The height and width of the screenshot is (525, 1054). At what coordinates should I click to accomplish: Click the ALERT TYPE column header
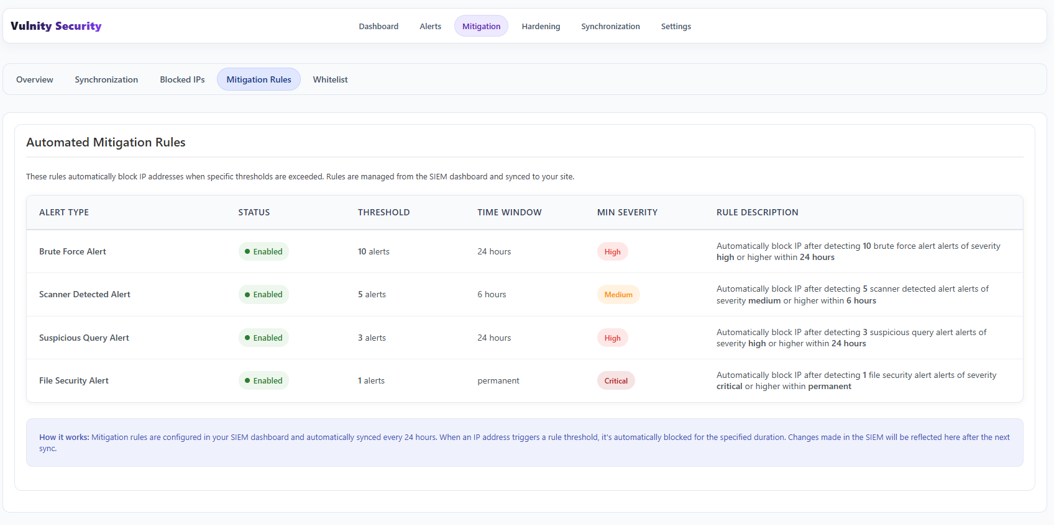[64, 212]
